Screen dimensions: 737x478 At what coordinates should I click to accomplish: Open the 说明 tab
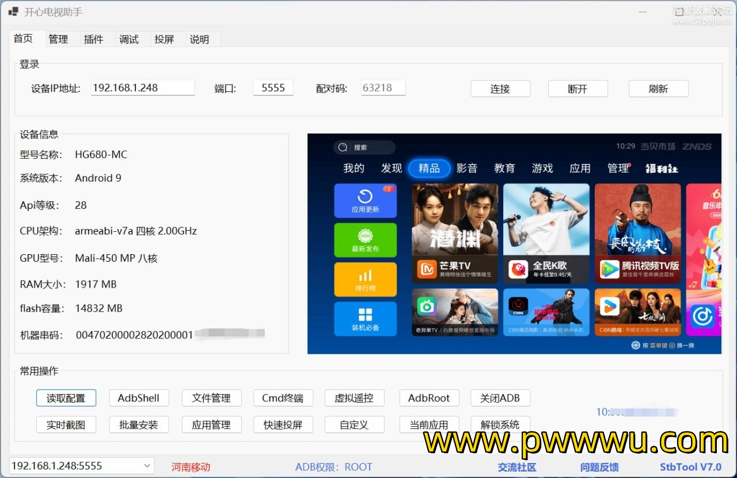[x=199, y=39]
